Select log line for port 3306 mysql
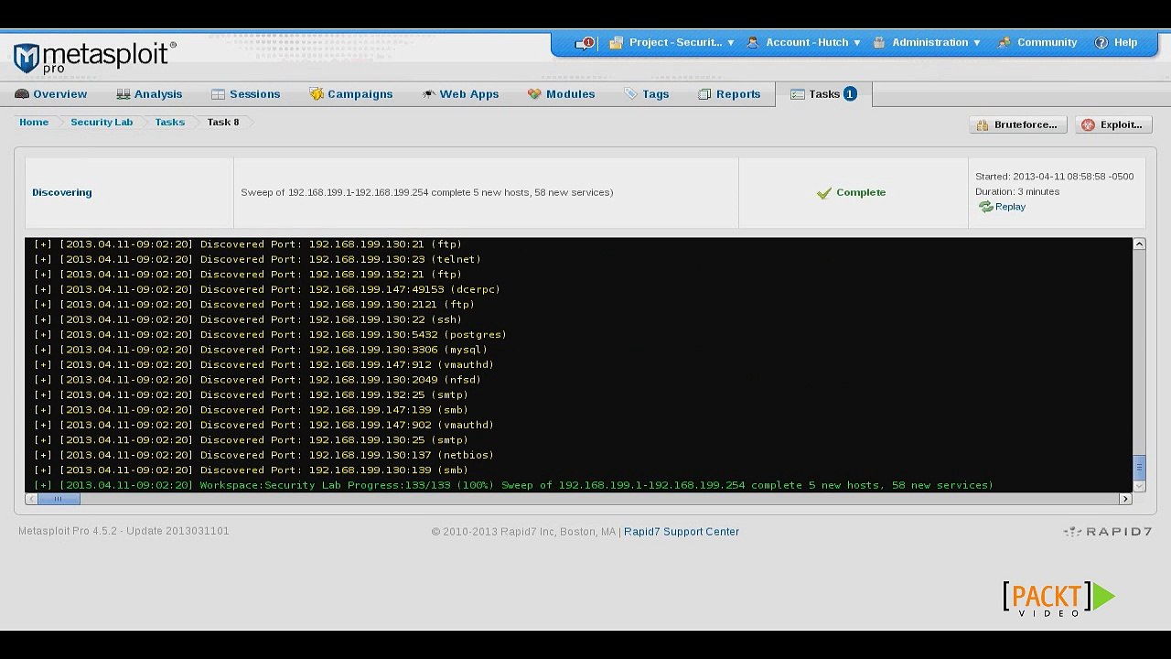This screenshot has width=1171, height=659. coord(261,350)
